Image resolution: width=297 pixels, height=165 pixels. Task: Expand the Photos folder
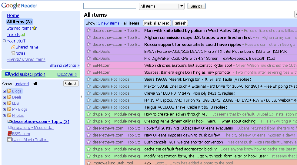(4, 116)
